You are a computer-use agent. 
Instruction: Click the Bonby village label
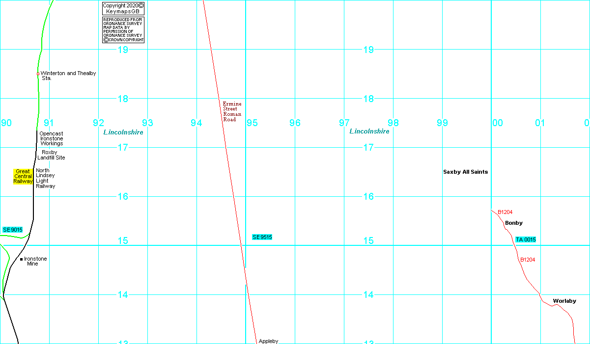click(x=514, y=223)
